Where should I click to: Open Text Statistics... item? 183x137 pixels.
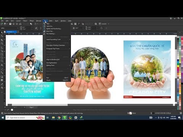coord(57,33)
